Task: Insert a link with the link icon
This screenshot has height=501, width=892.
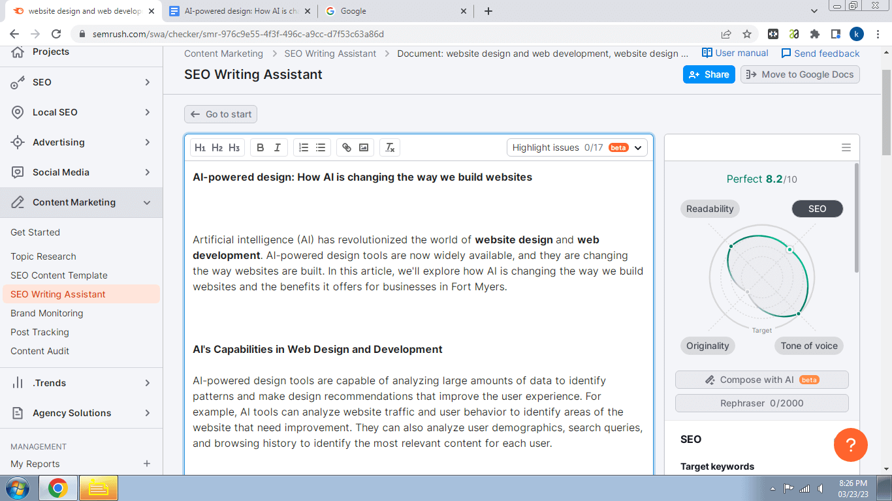Action: pyautogui.click(x=347, y=147)
